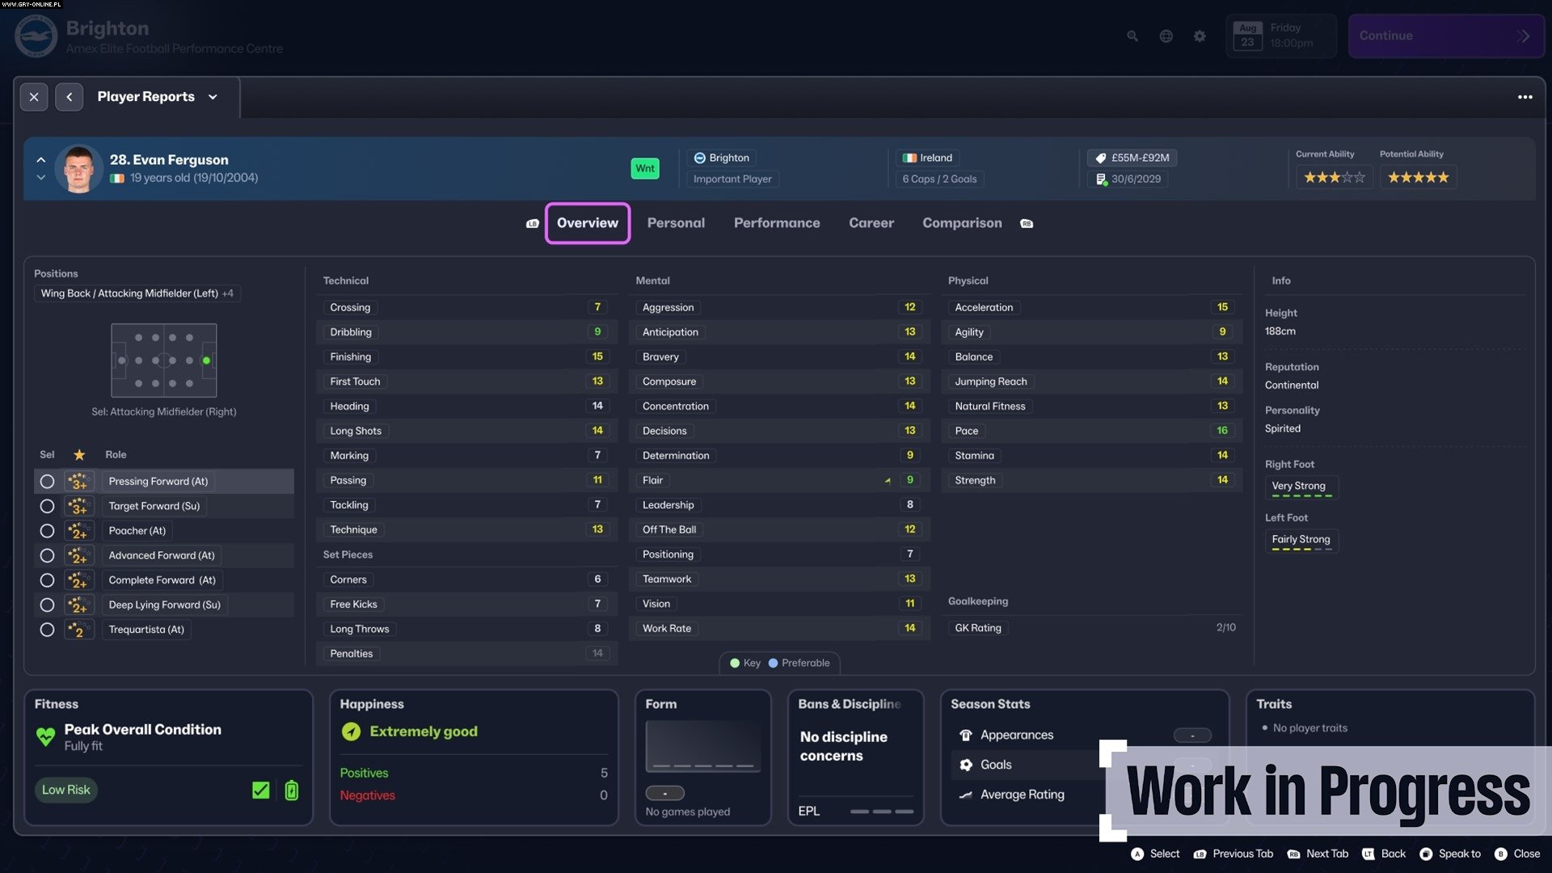Viewport: 1552px width, 873px height.
Task: Open the settings gear icon
Action: pyautogui.click(x=1200, y=36)
